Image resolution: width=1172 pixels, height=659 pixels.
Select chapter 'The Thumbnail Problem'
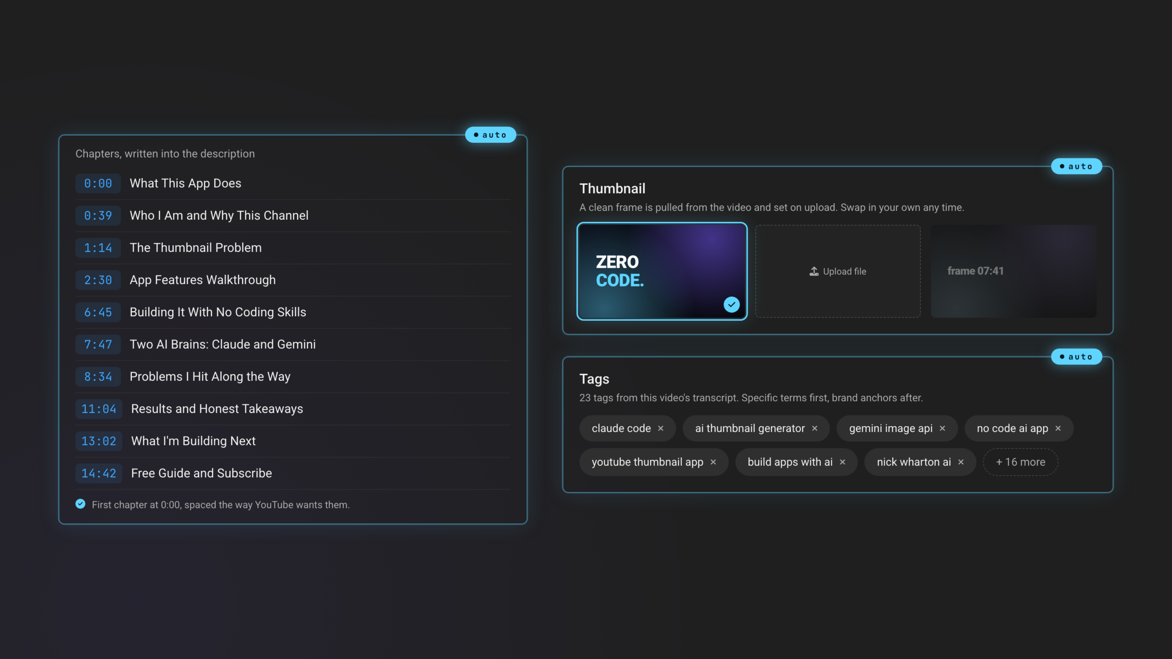[195, 248]
